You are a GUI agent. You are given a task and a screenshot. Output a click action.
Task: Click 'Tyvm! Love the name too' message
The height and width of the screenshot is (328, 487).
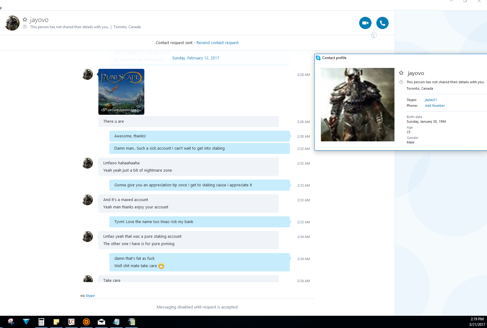(200, 222)
